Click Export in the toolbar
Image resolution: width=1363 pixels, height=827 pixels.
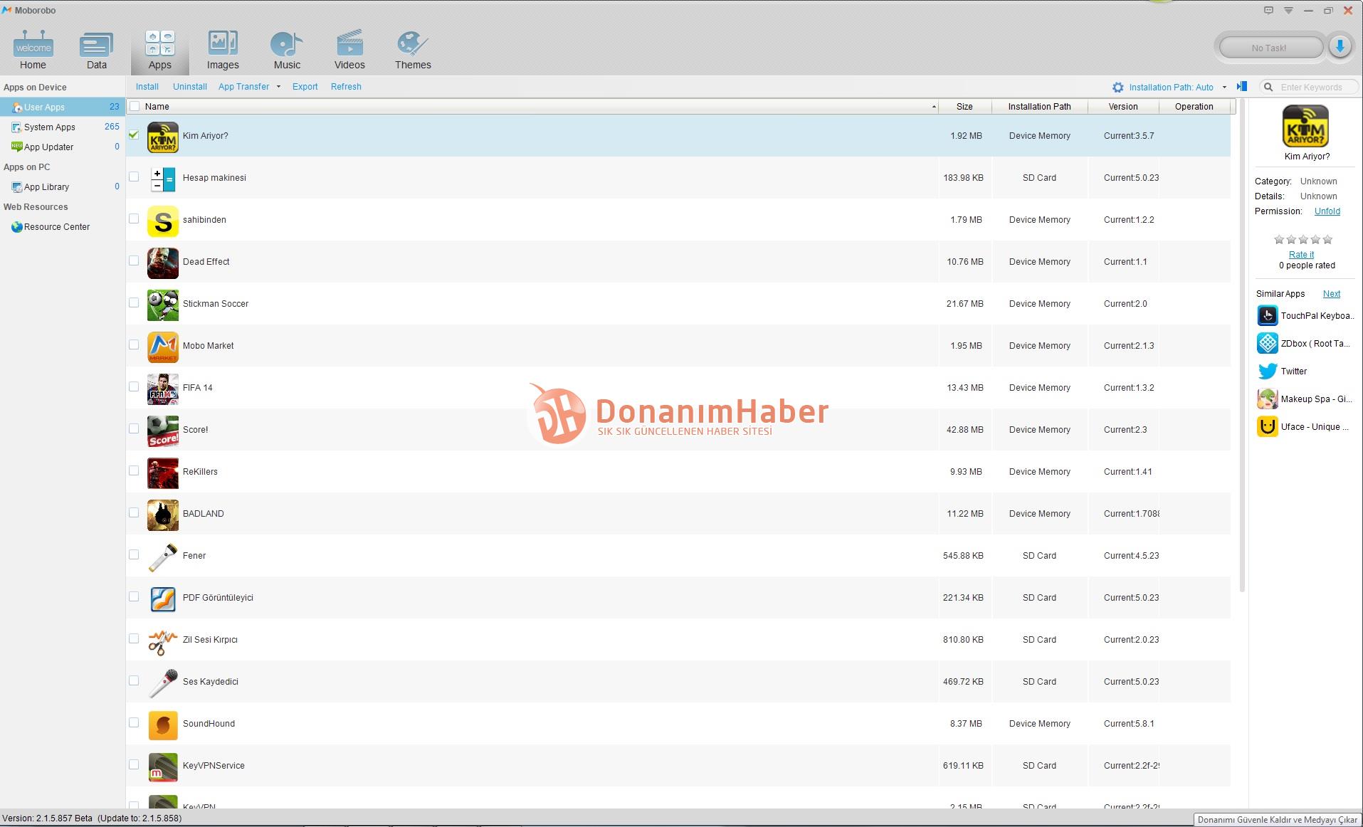click(x=305, y=87)
